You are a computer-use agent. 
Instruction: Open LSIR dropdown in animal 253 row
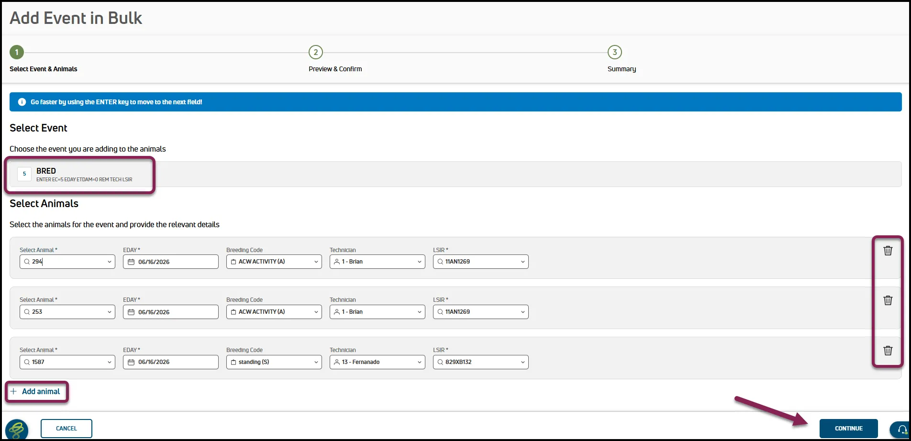pyautogui.click(x=523, y=312)
